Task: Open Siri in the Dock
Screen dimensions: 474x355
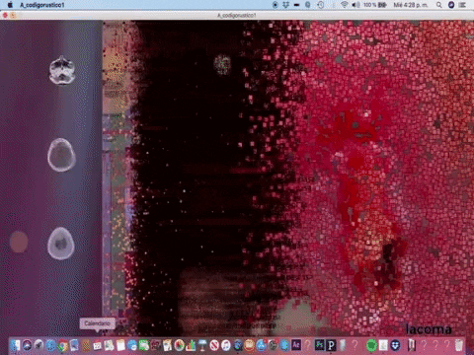Action: (x=27, y=345)
